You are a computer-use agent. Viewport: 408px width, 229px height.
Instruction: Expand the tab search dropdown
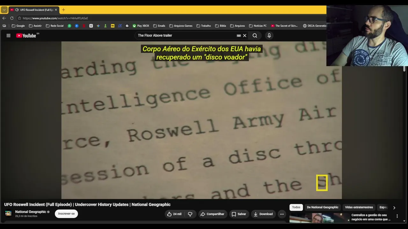click(4, 10)
